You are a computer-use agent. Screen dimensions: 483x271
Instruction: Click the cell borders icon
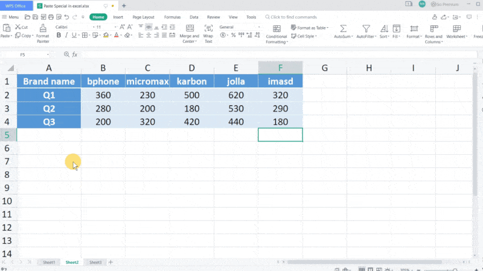point(85,36)
